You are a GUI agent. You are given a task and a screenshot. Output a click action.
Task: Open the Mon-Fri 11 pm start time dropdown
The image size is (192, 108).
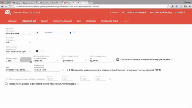point(52,79)
